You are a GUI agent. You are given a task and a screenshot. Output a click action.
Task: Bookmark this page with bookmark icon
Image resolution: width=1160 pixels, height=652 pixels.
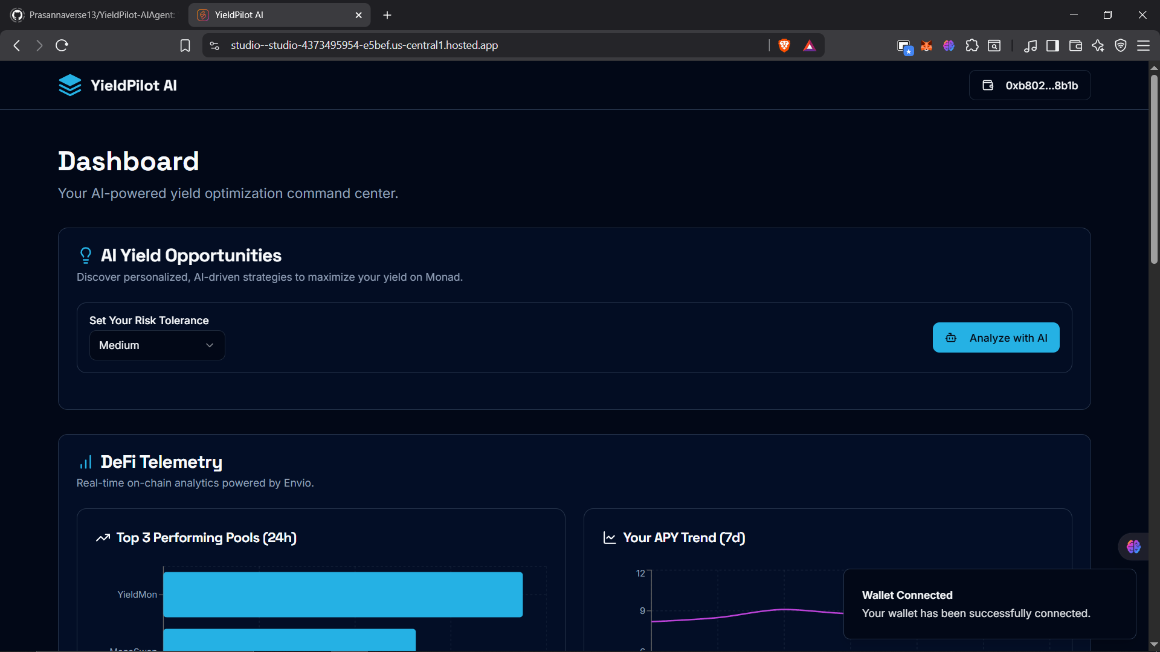click(x=185, y=46)
